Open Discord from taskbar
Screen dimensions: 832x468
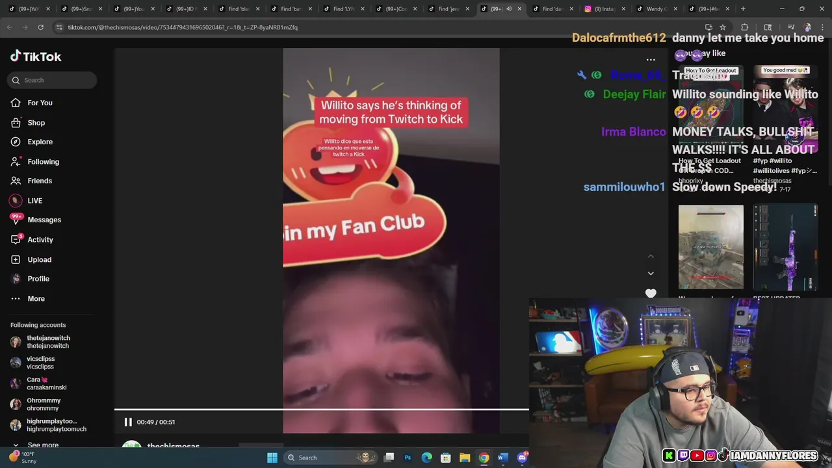pyautogui.click(x=522, y=458)
